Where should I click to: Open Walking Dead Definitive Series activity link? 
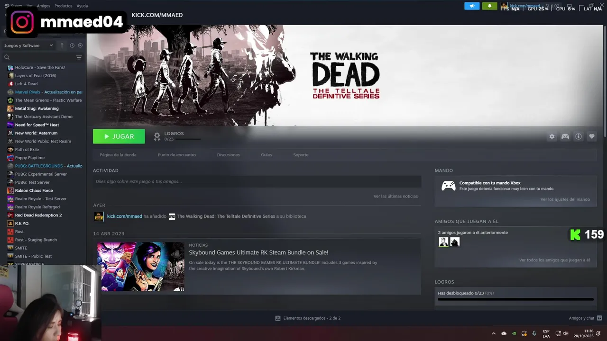[x=226, y=216]
